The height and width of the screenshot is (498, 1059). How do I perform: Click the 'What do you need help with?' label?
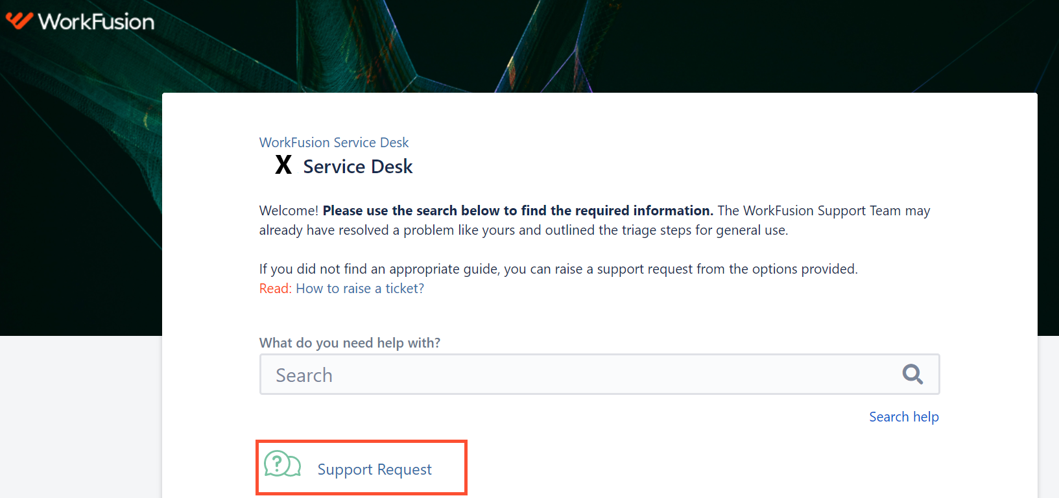[x=350, y=343]
